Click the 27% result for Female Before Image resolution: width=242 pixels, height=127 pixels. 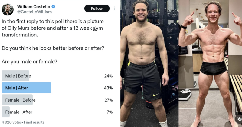pos(108,100)
